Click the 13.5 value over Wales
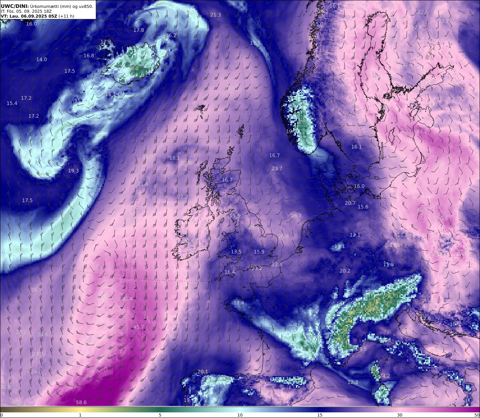 [x=236, y=252]
